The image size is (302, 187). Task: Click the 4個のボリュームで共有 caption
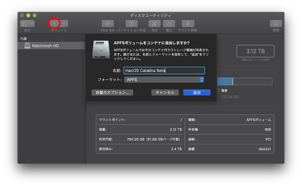click(255, 60)
